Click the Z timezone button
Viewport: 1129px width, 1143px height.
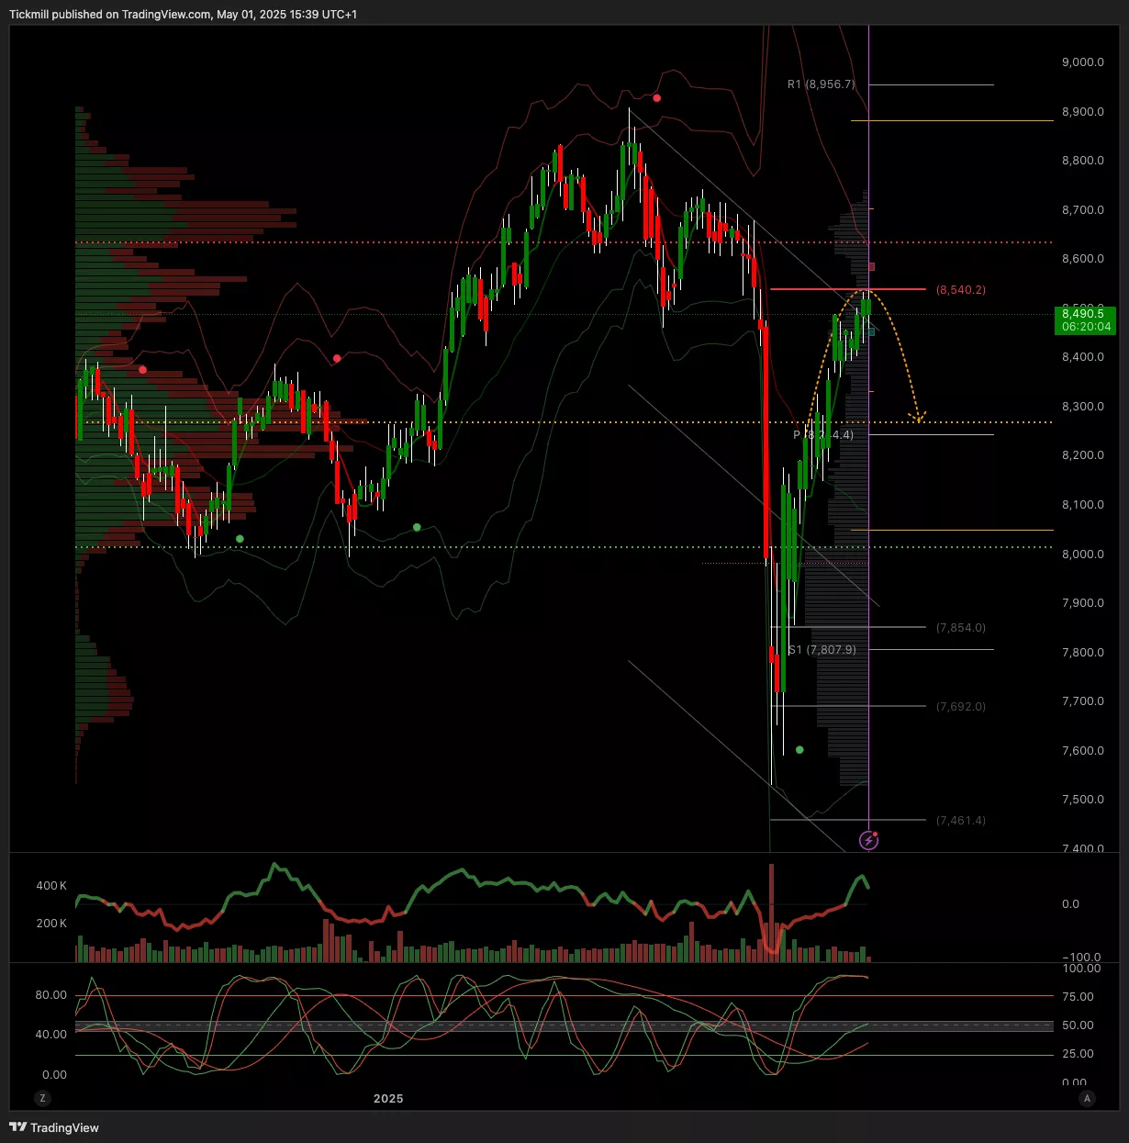[41, 1098]
